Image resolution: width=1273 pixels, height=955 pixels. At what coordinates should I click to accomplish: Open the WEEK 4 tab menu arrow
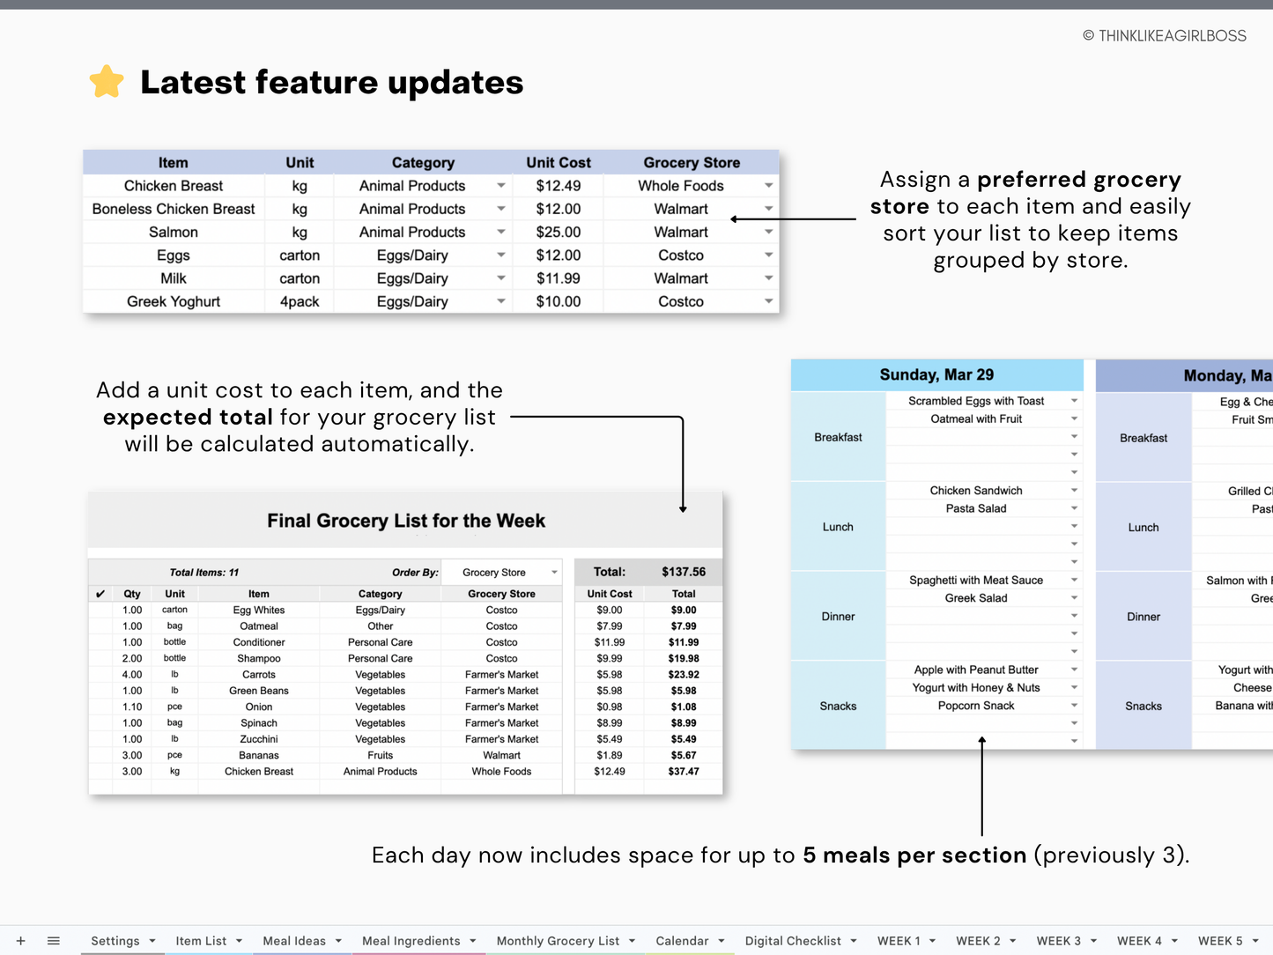pos(1174,941)
